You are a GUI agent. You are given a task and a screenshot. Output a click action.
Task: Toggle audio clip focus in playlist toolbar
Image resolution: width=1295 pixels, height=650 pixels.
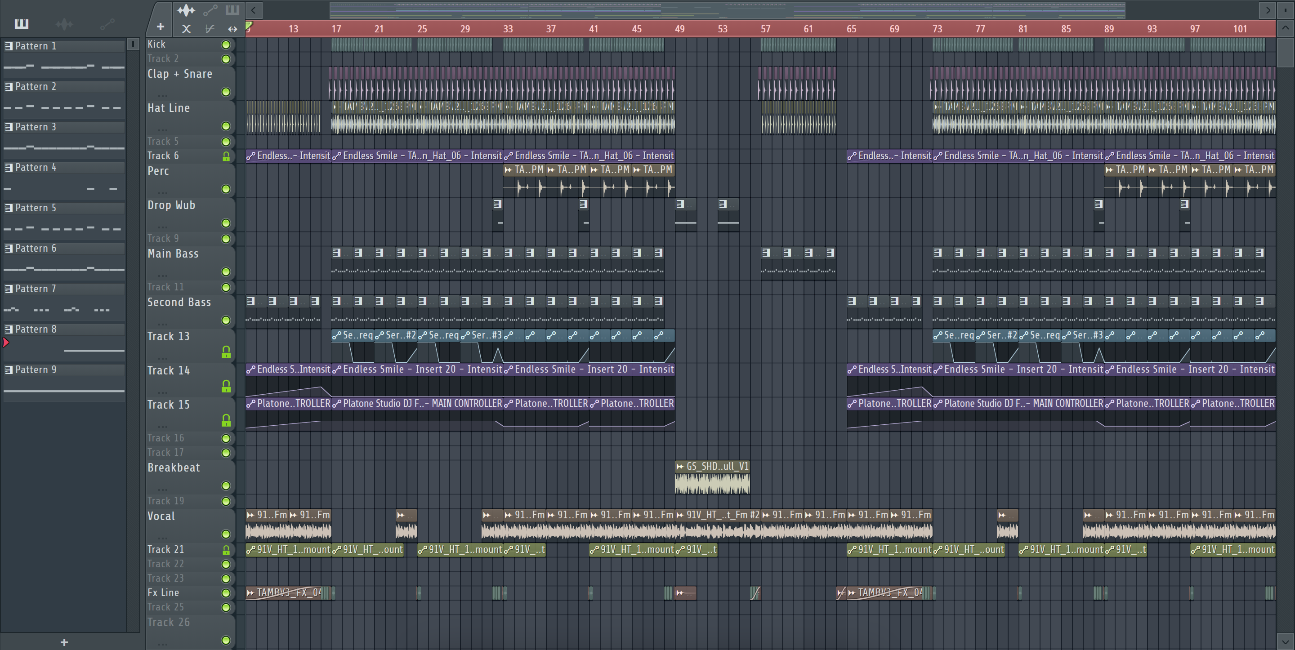click(x=186, y=10)
